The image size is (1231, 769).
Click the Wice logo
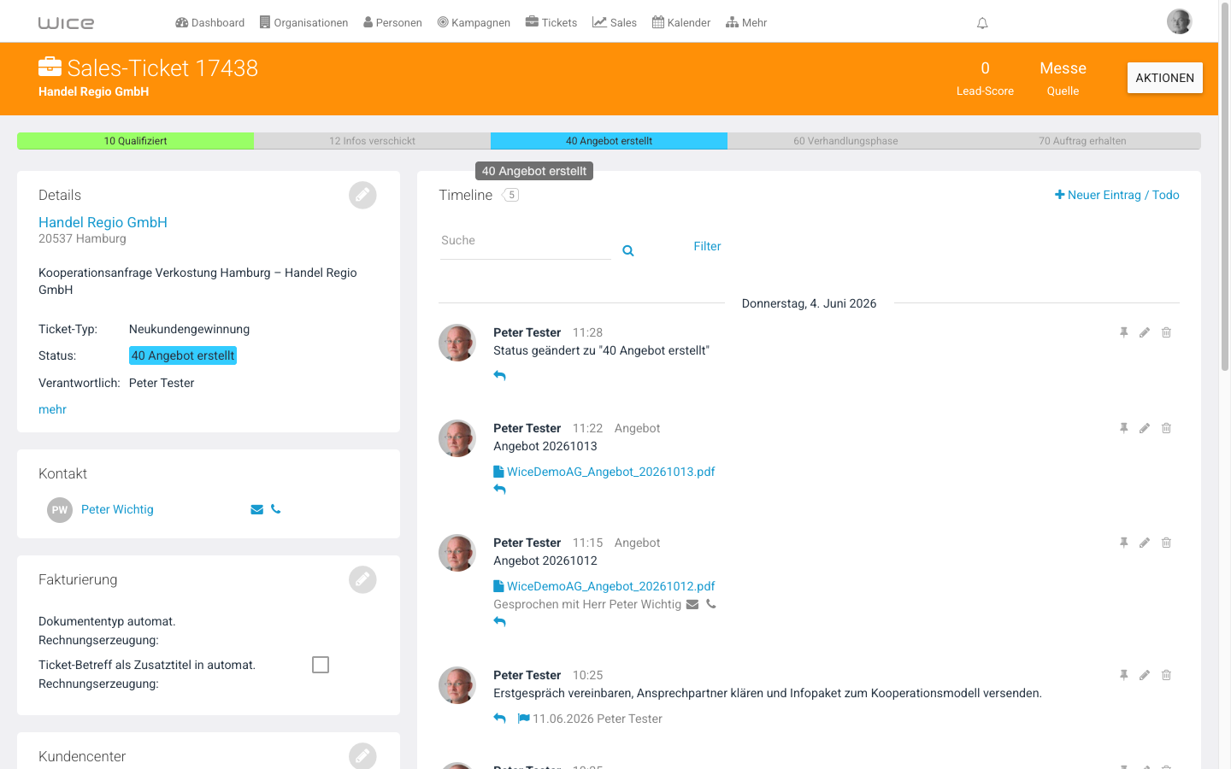[66, 23]
